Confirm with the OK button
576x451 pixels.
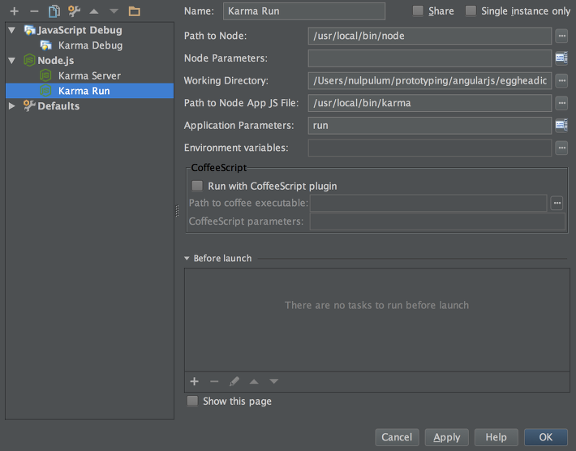click(545, 437)
